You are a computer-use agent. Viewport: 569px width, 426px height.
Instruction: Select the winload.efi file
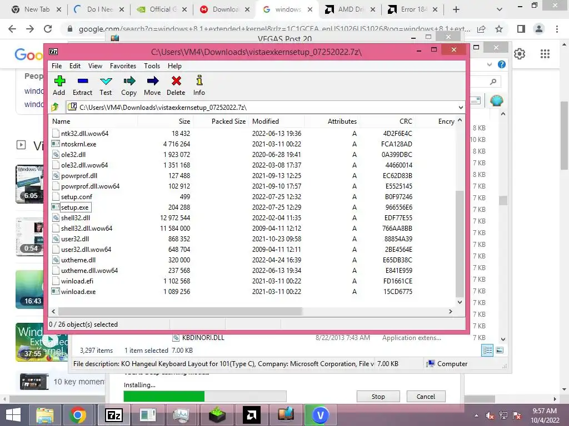pyautogui.click(x=77, y=281)
